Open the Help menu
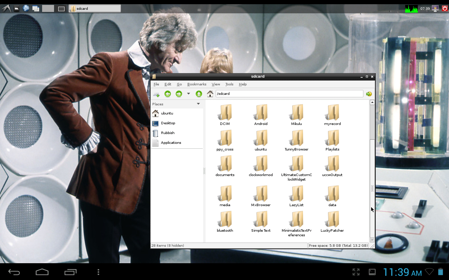This screenshot has height=280, width=449. pos(243,84)
